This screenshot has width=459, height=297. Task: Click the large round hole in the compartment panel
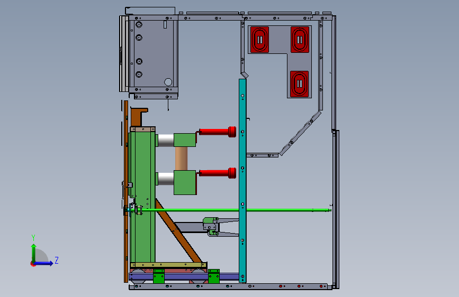pos(168,82)
